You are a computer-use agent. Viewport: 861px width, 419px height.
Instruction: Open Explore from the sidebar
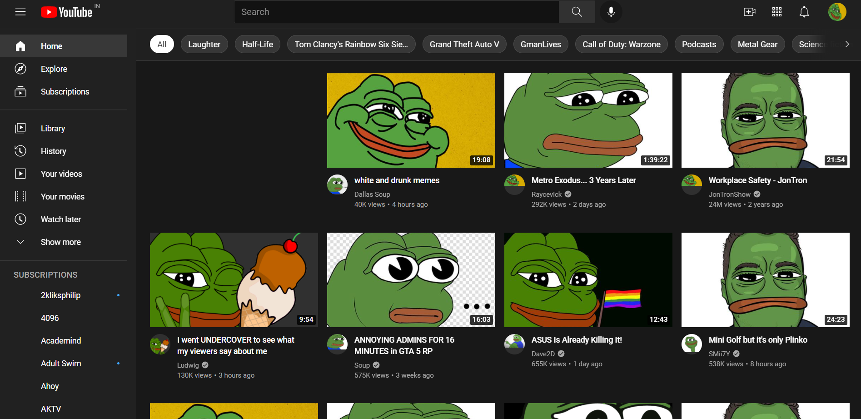(54, 69)
